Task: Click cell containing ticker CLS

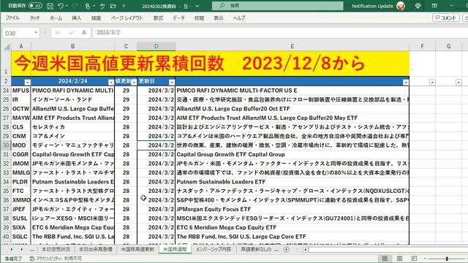Action: tap(21, 127)
